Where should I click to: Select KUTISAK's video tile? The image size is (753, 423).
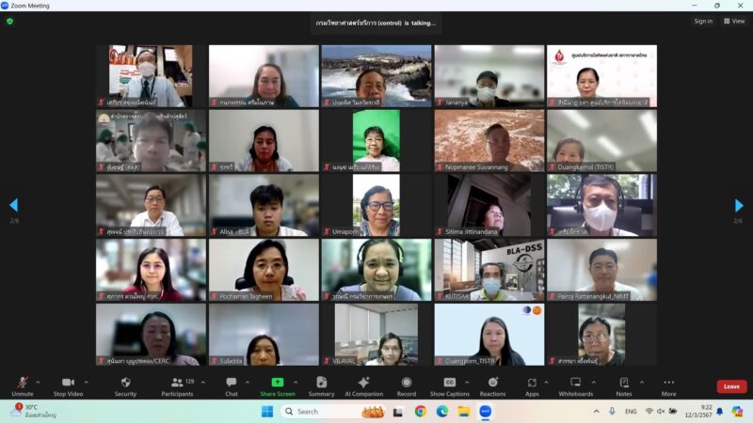(x=489, y=270)
